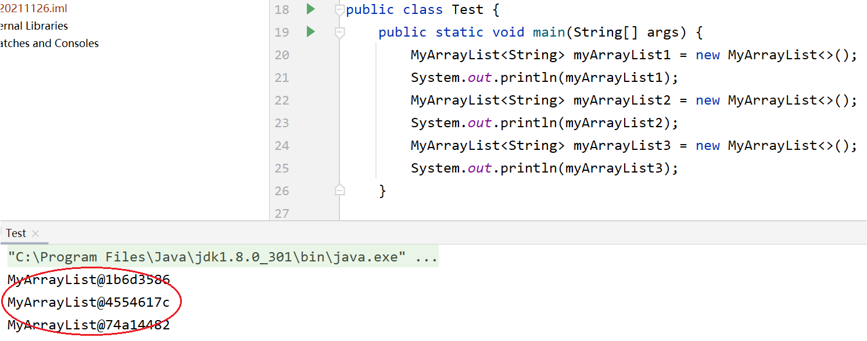
Task: Click line number 20 in the gutter
Action: click(282, 55)
